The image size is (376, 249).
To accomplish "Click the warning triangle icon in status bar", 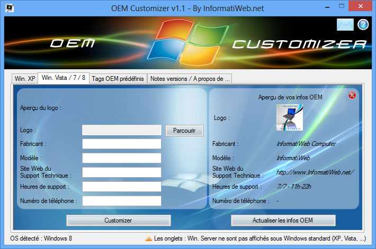I will pyautogui.click(x=149, y=238).
